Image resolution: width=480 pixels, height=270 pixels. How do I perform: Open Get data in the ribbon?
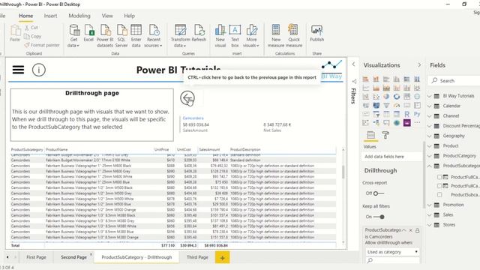tap(73, 36)
